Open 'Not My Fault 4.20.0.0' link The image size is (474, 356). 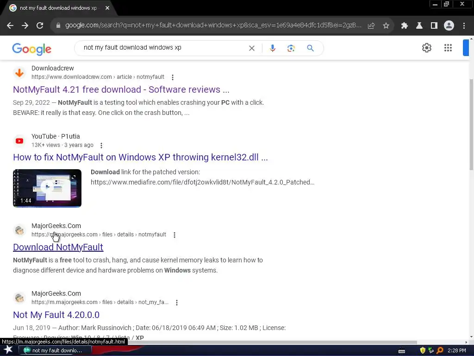[56, 315]
